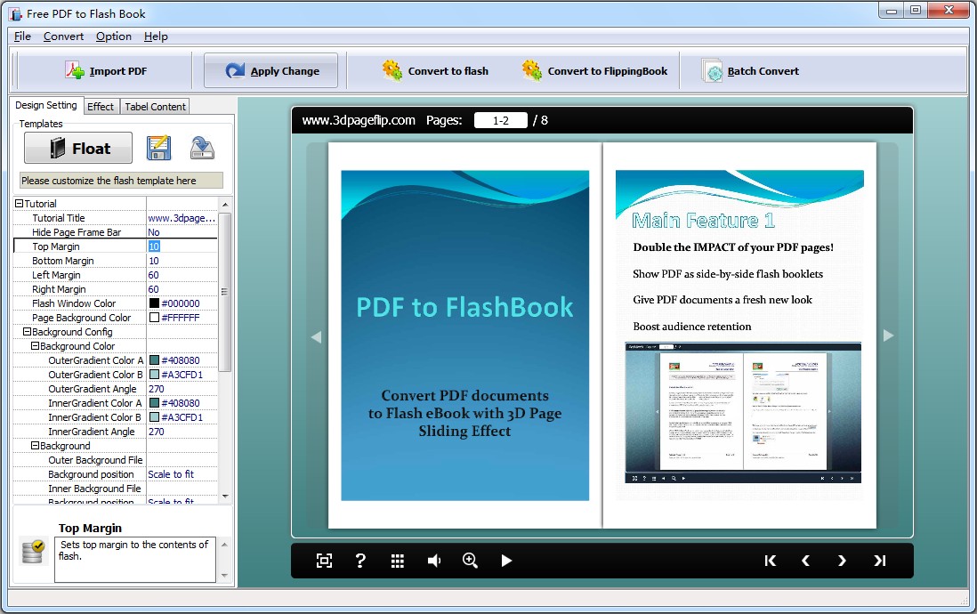
Task: Open the Convert menu
Action: 63,36
